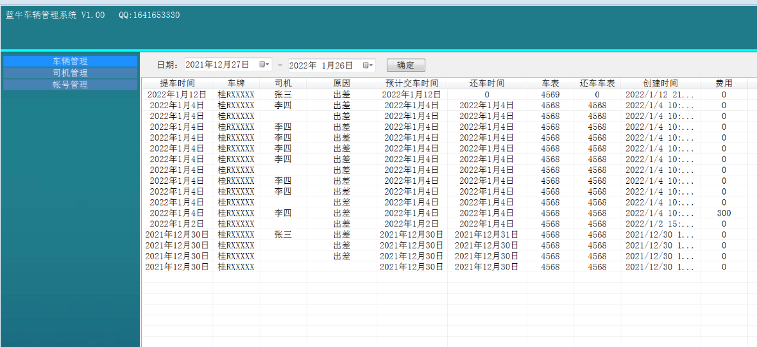Screen dimensions: 757x347
Task: Open the 司机管理 section in sidebar
Action: (x=70, y=73)
